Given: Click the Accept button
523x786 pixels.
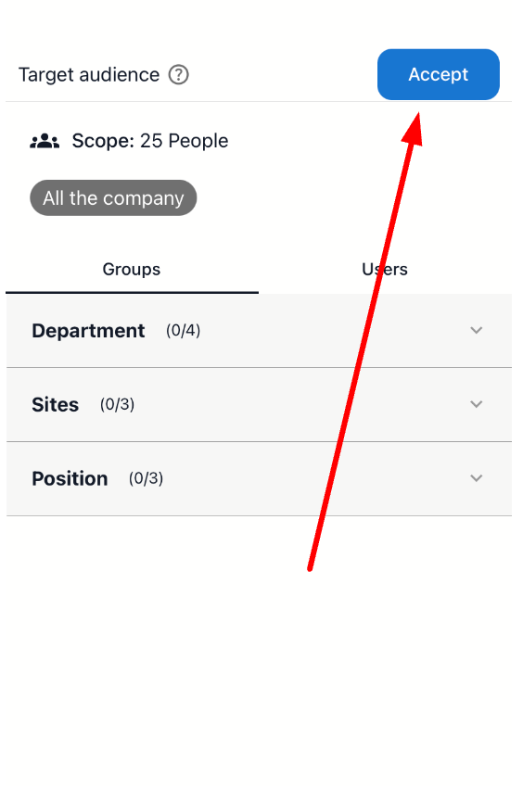Looking at the screenshot, I should point(439,74).
